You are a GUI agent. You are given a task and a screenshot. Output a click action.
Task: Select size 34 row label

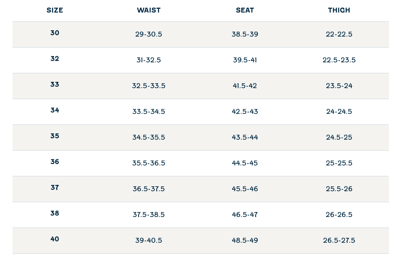pos(55,110)
